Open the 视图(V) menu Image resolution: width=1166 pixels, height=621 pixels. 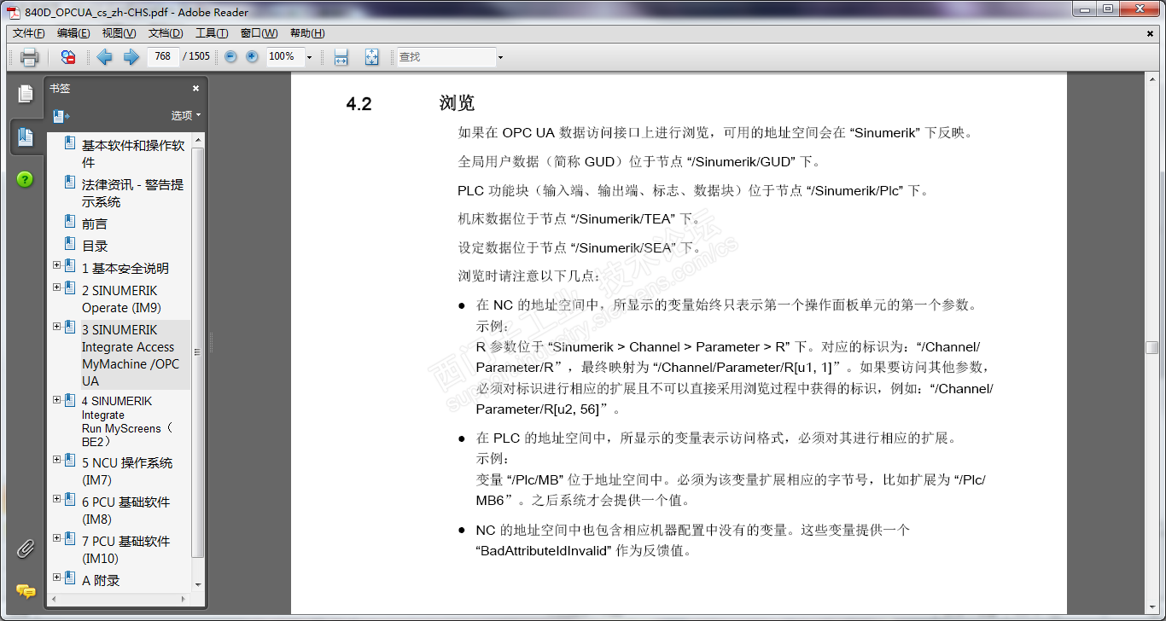(119, 33)
